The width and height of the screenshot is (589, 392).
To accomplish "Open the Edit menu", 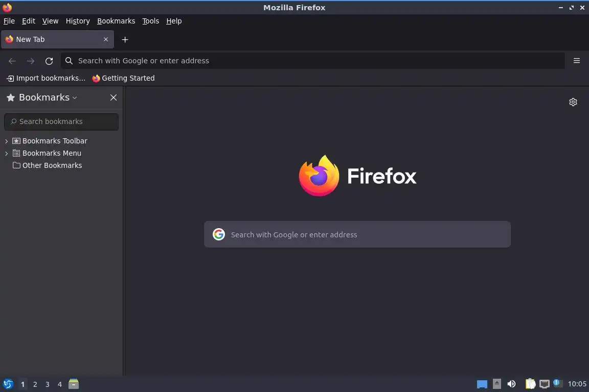I will (x=29, y=21).
